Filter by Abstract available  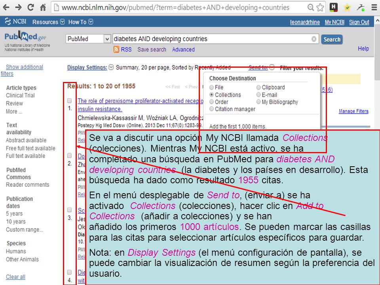tap(26, 140)
